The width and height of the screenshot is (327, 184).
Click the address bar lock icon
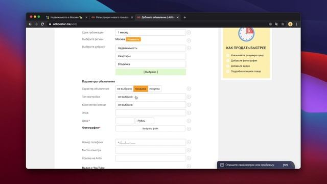tap(50, 24)
